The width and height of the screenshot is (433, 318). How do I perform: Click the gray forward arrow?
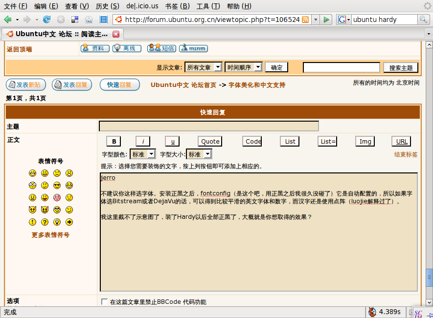(27, 20)
